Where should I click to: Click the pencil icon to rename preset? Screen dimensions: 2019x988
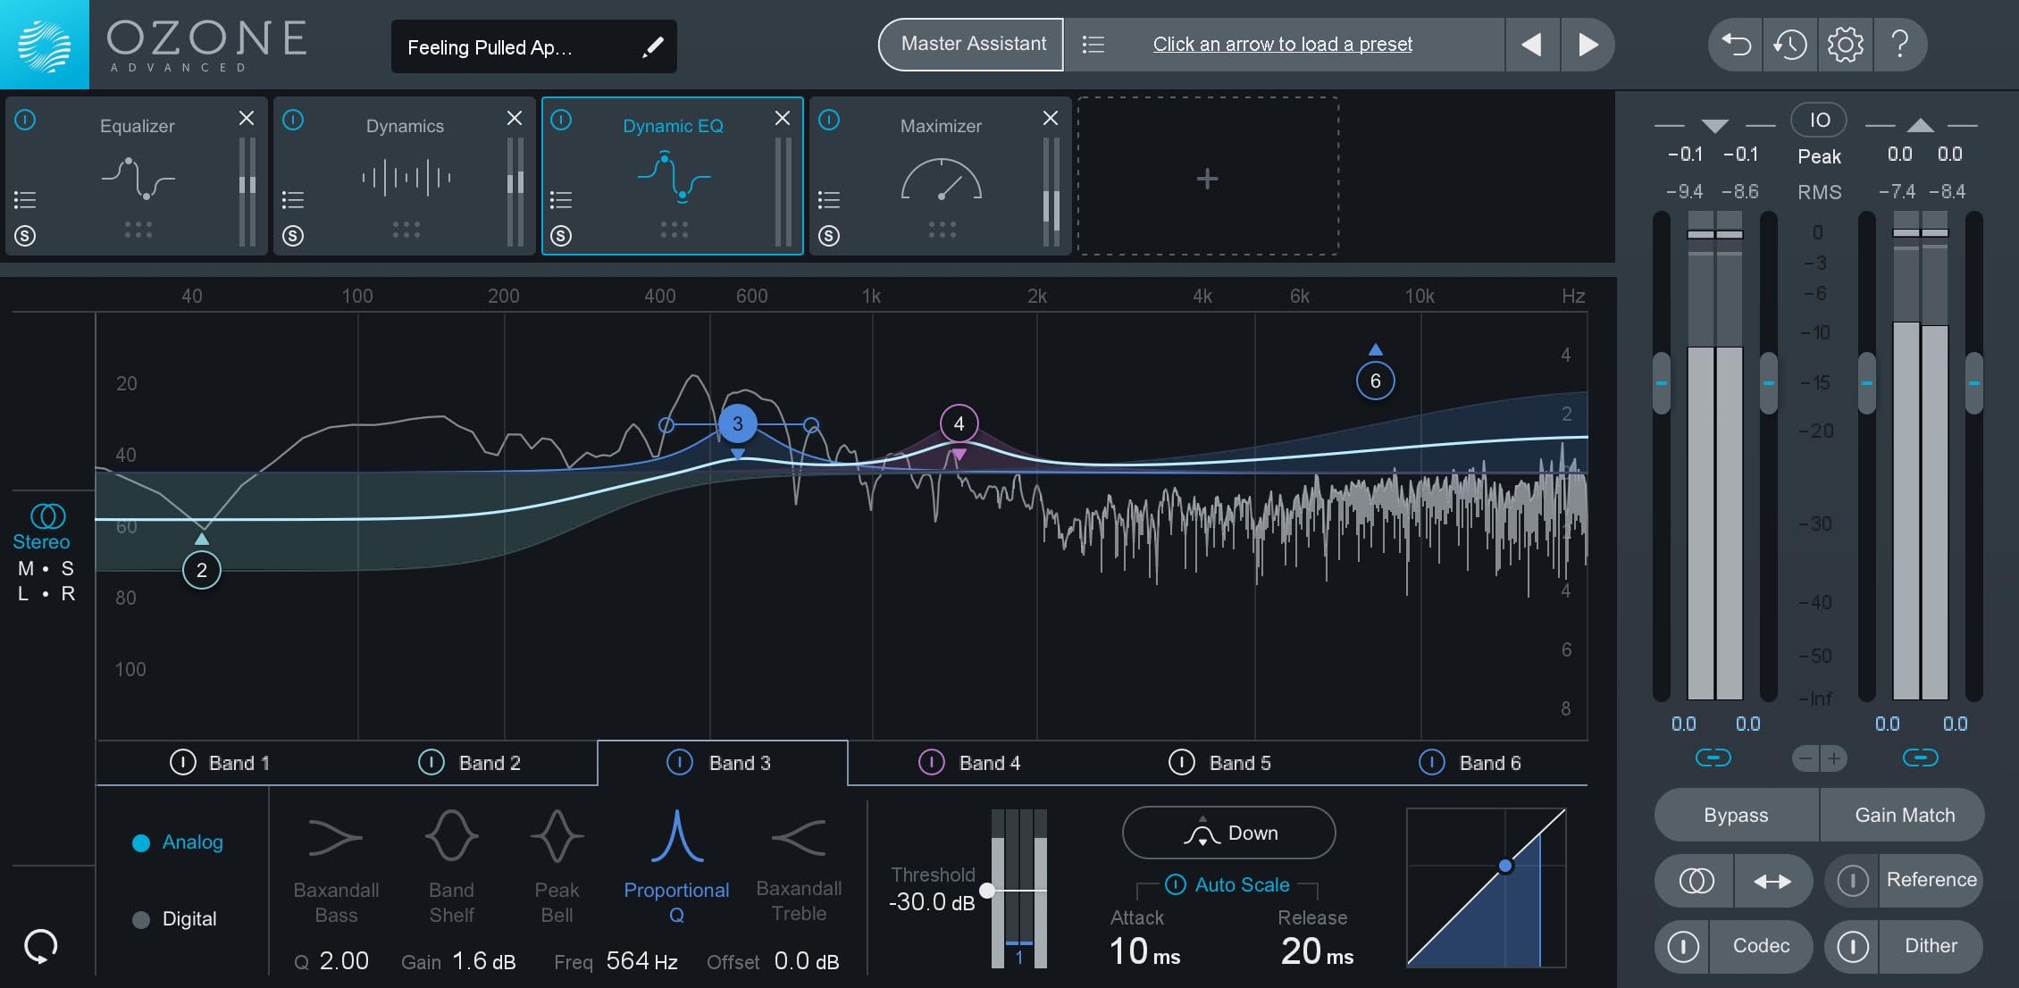coord(653,46)
